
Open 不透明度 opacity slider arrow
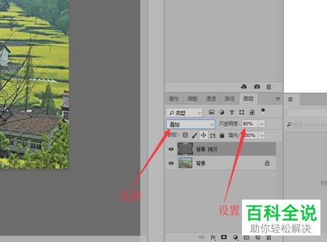pyautogui.click(x=262, y=124)
